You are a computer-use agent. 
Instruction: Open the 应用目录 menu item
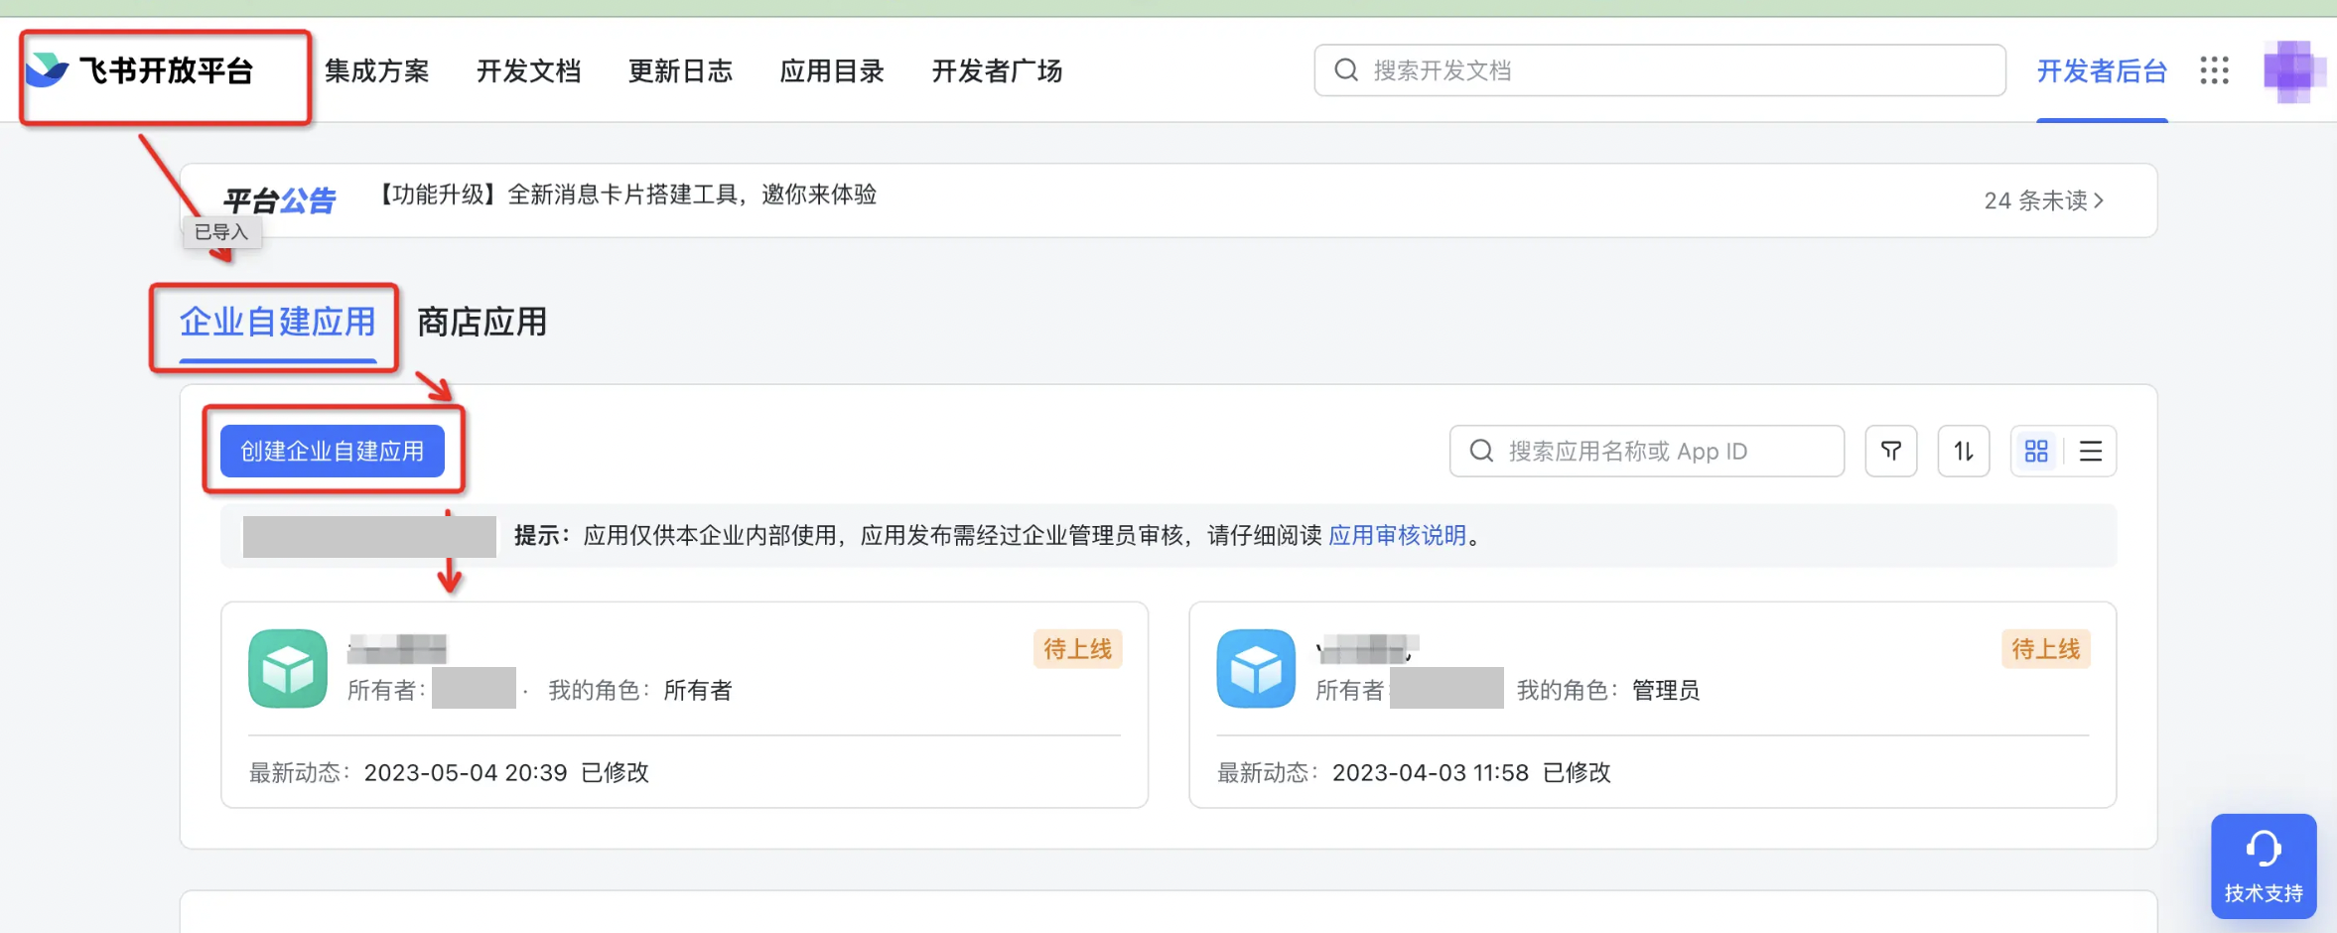point(833,71)
